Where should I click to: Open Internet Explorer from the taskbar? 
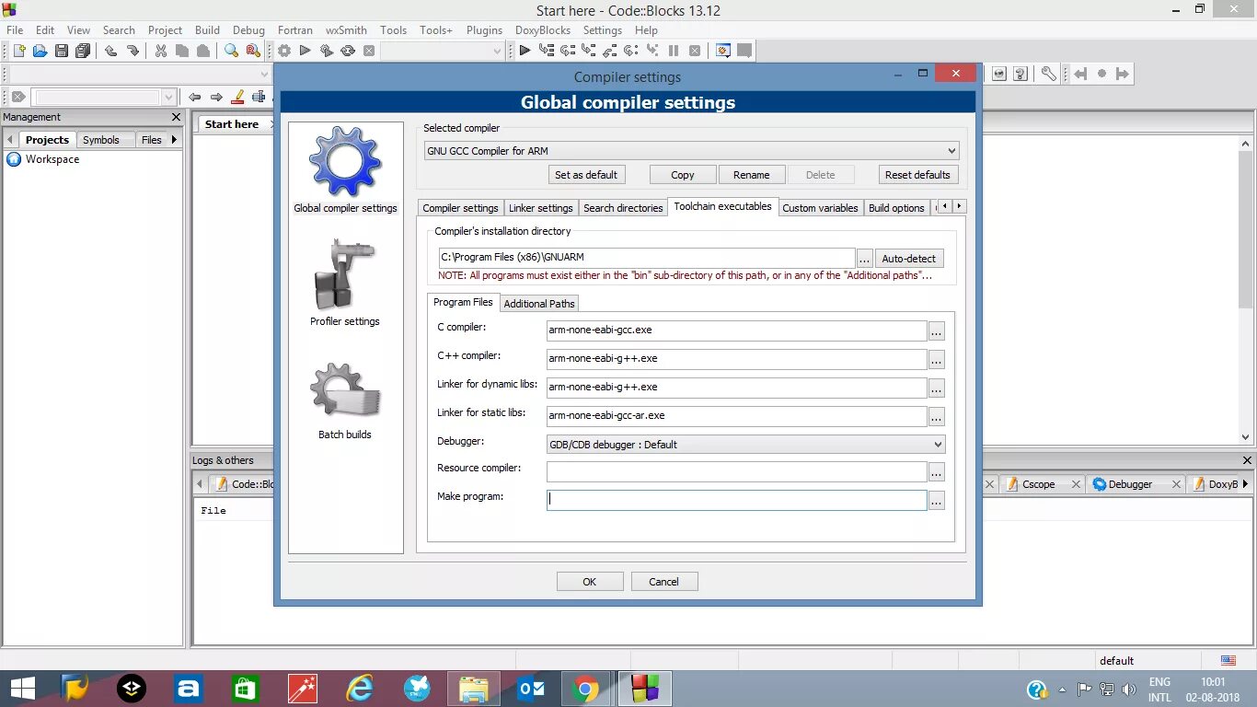coord(360,689)
